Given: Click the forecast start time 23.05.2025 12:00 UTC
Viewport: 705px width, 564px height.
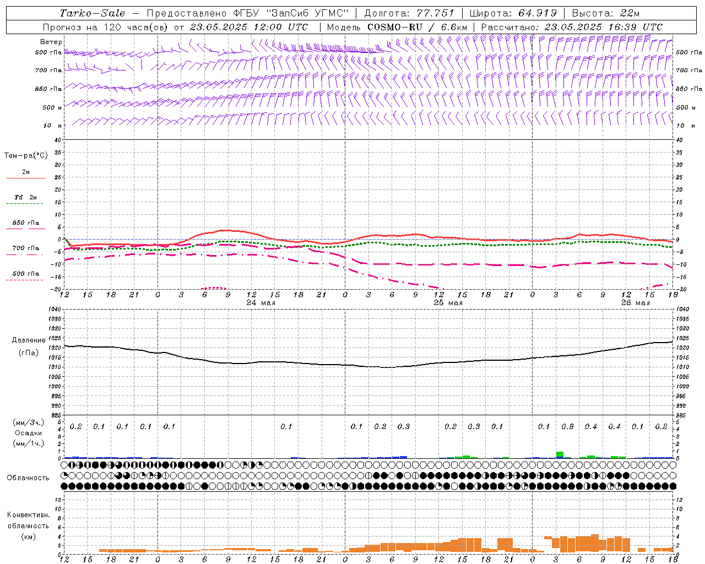Looking at the screenshot, I should tap(249, 27).
